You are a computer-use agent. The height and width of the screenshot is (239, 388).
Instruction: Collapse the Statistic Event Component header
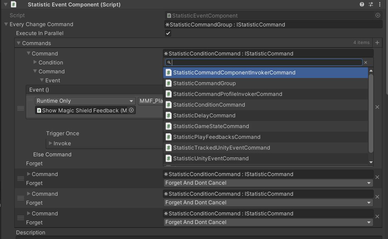5,5
